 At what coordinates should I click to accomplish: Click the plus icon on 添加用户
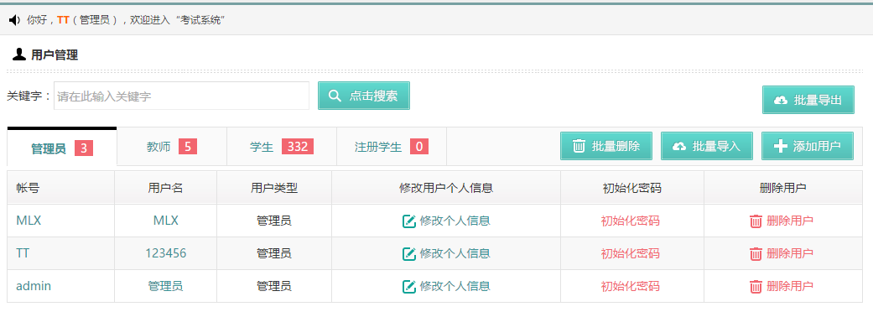(x=781, y=146)
